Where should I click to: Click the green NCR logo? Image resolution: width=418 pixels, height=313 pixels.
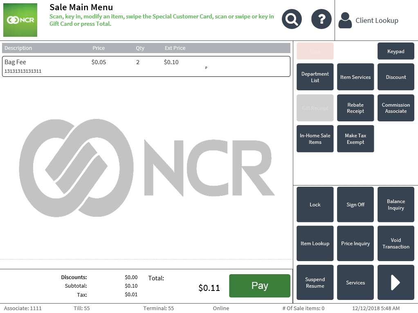(20, 20)
